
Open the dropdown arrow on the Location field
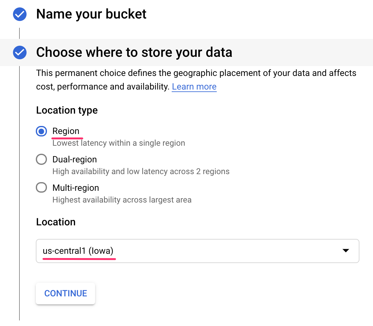point(346,251)
